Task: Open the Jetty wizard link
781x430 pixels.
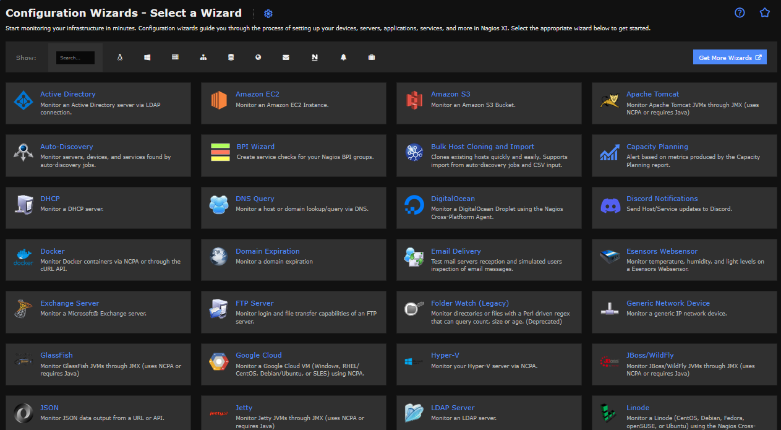Action: pos(244,408)
